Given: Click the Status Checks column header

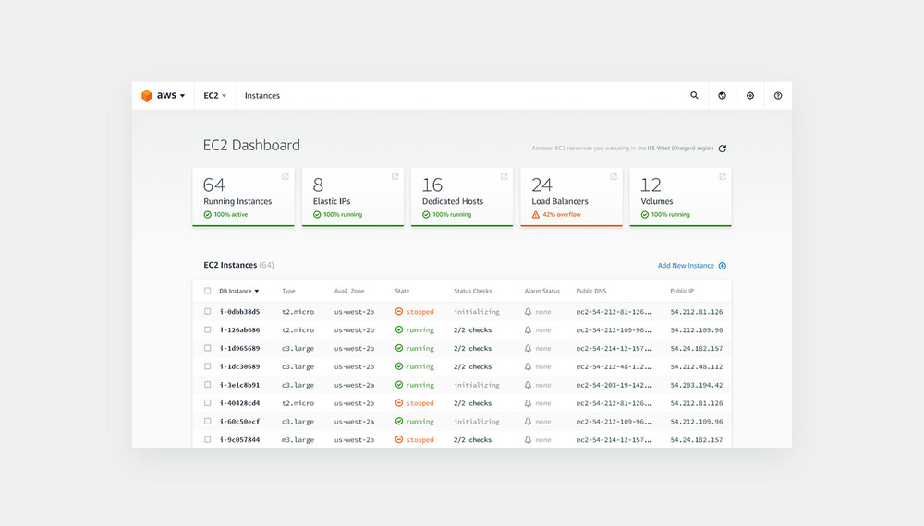Looking at the screenshot, I should point(472,291).
